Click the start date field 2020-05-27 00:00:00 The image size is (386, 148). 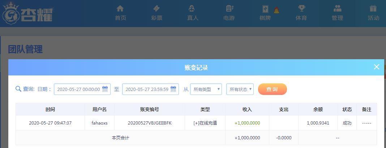pyautogui.click(x=82, y=89)
